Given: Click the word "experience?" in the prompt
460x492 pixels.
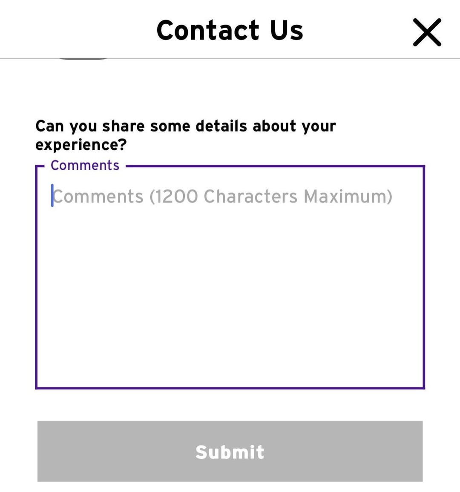Looking at the screenshot, I should [81, 145].
